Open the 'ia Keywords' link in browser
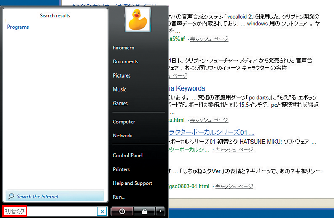Image resolution: width=334 pixels, height=218 pixels. pyautogui.click(x=187, y=88)
